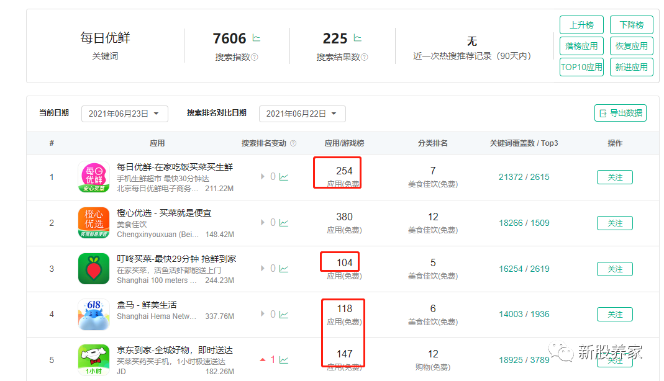Open rank trend chart for 每日优鲜
664x381 pixels.
pos(284,177)
